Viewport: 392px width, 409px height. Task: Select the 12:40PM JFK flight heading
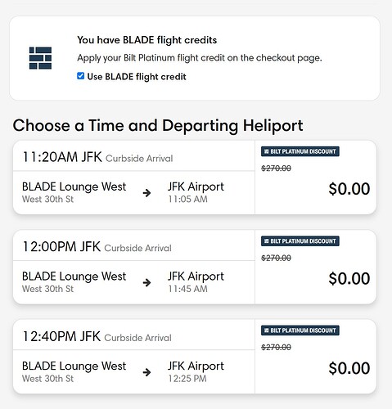point(61,336)
